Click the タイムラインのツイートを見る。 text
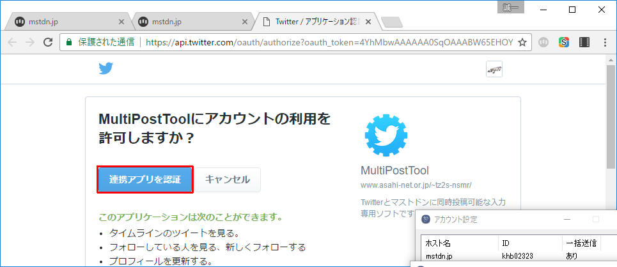Image resolution: width=617 pixels, height=267 pixels. 175,234
